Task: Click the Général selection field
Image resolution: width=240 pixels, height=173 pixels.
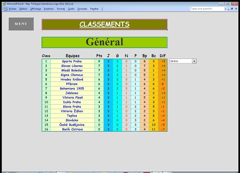Action: pyautogui.click(x=181, y=61)
